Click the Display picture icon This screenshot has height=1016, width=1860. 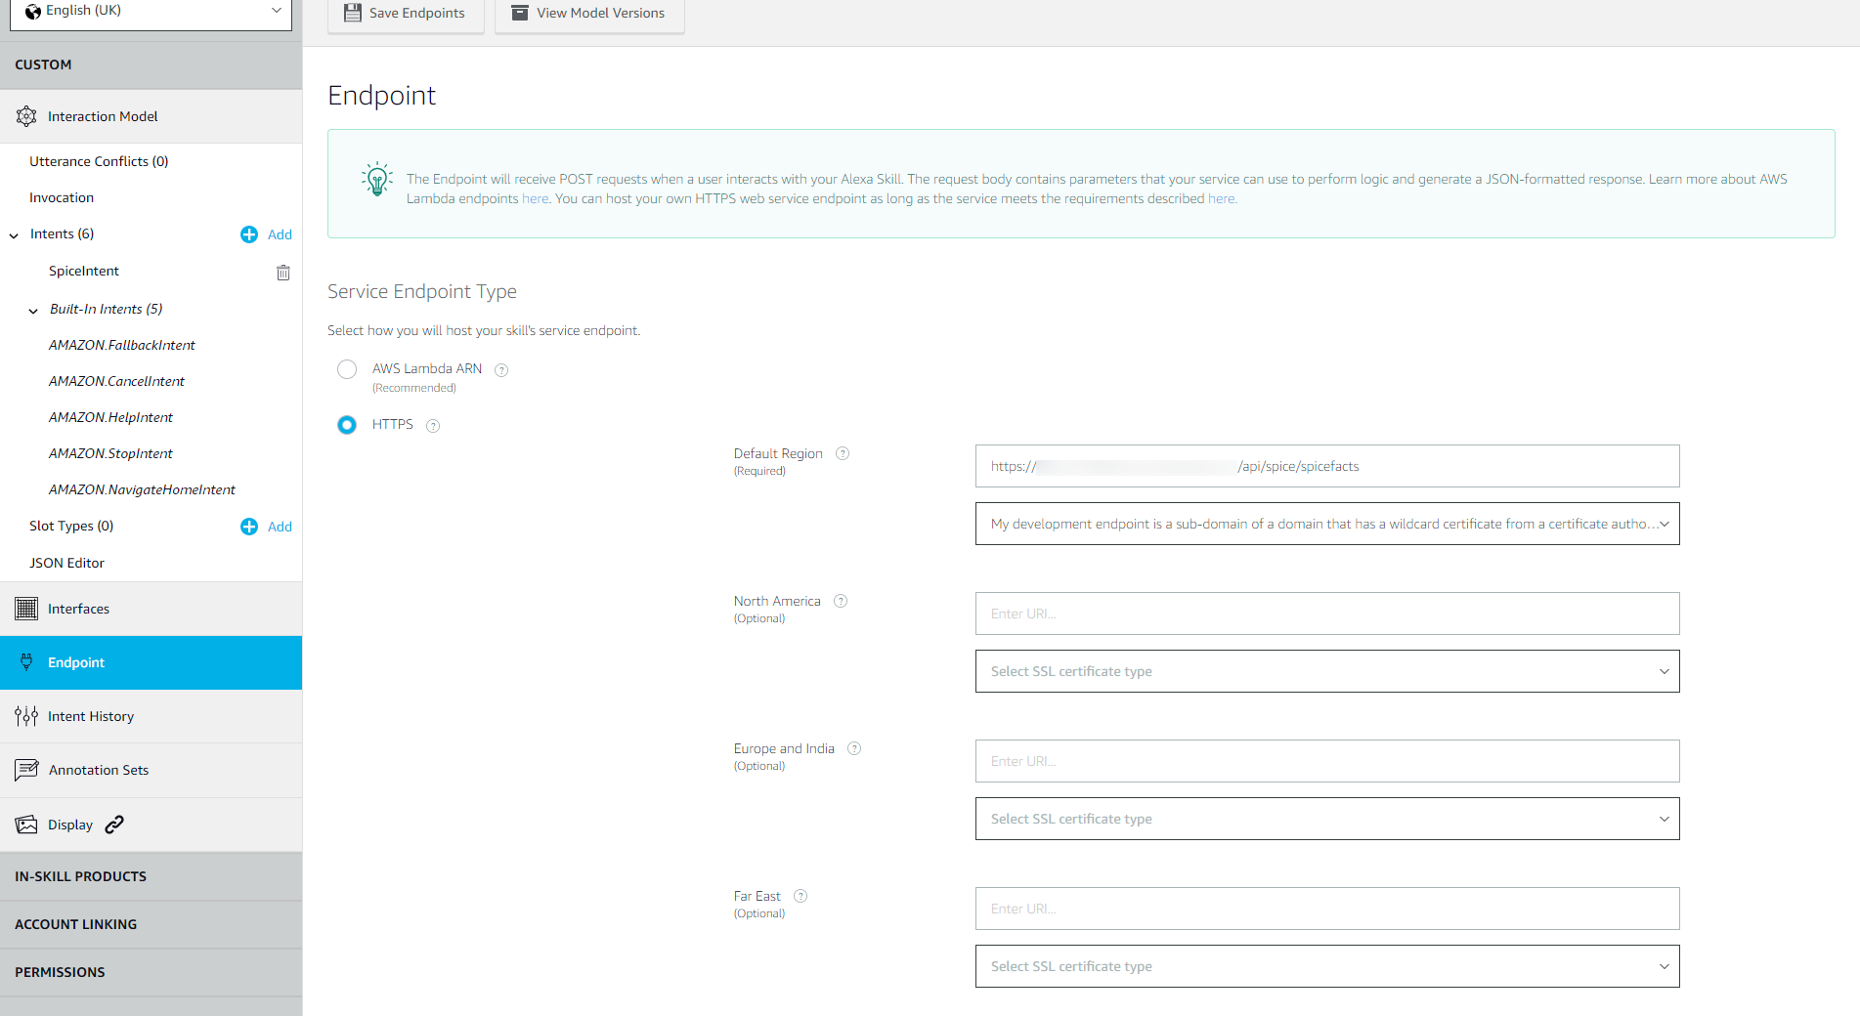point(26,825)
